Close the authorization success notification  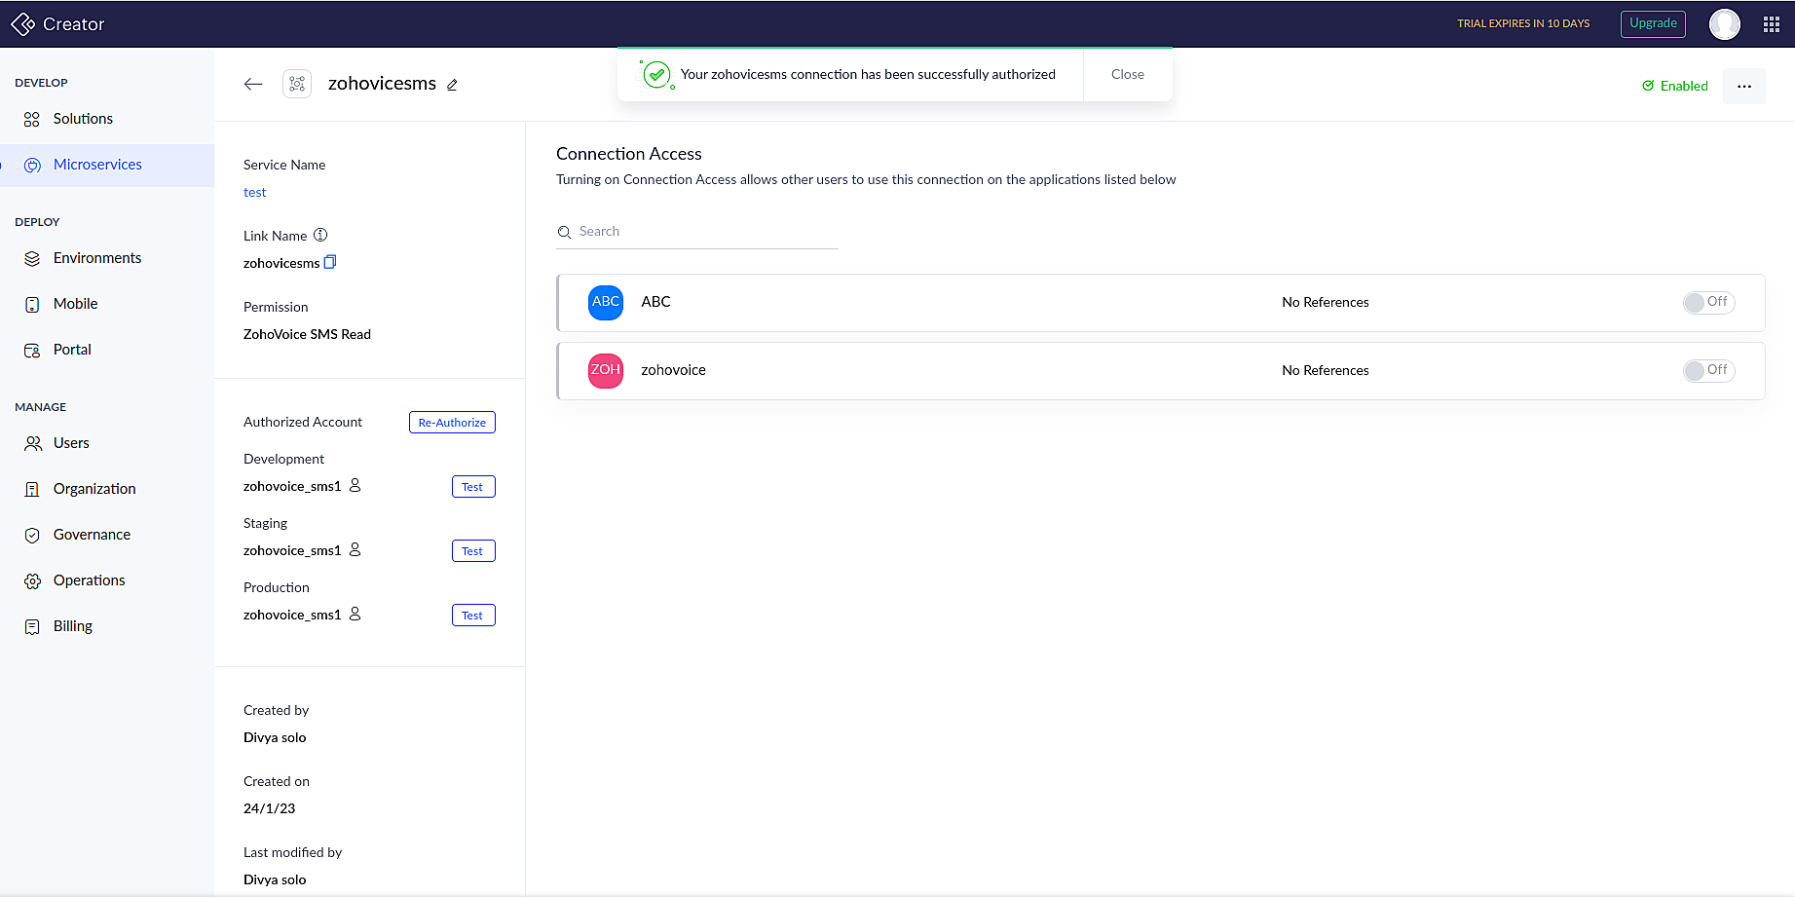[1127, 74]
